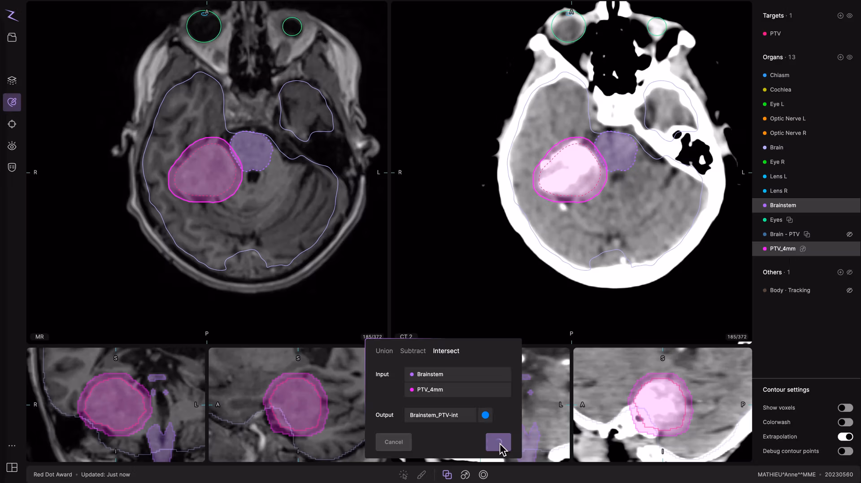The width and height of the screenshot is (861, 483).
Task: Select the ring contour tool
Action: coord(483,474)
